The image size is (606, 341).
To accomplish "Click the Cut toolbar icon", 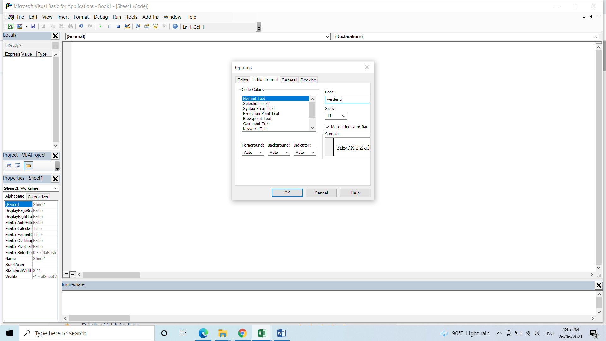I will point(44,27).
